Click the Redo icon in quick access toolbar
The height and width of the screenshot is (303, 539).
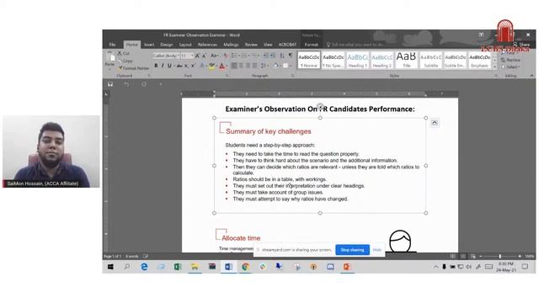(x=144, y=84)
